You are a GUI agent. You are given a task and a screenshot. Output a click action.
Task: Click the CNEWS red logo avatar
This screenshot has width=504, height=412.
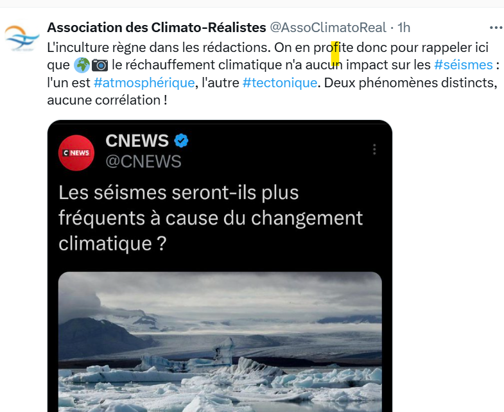coord(76,153)
